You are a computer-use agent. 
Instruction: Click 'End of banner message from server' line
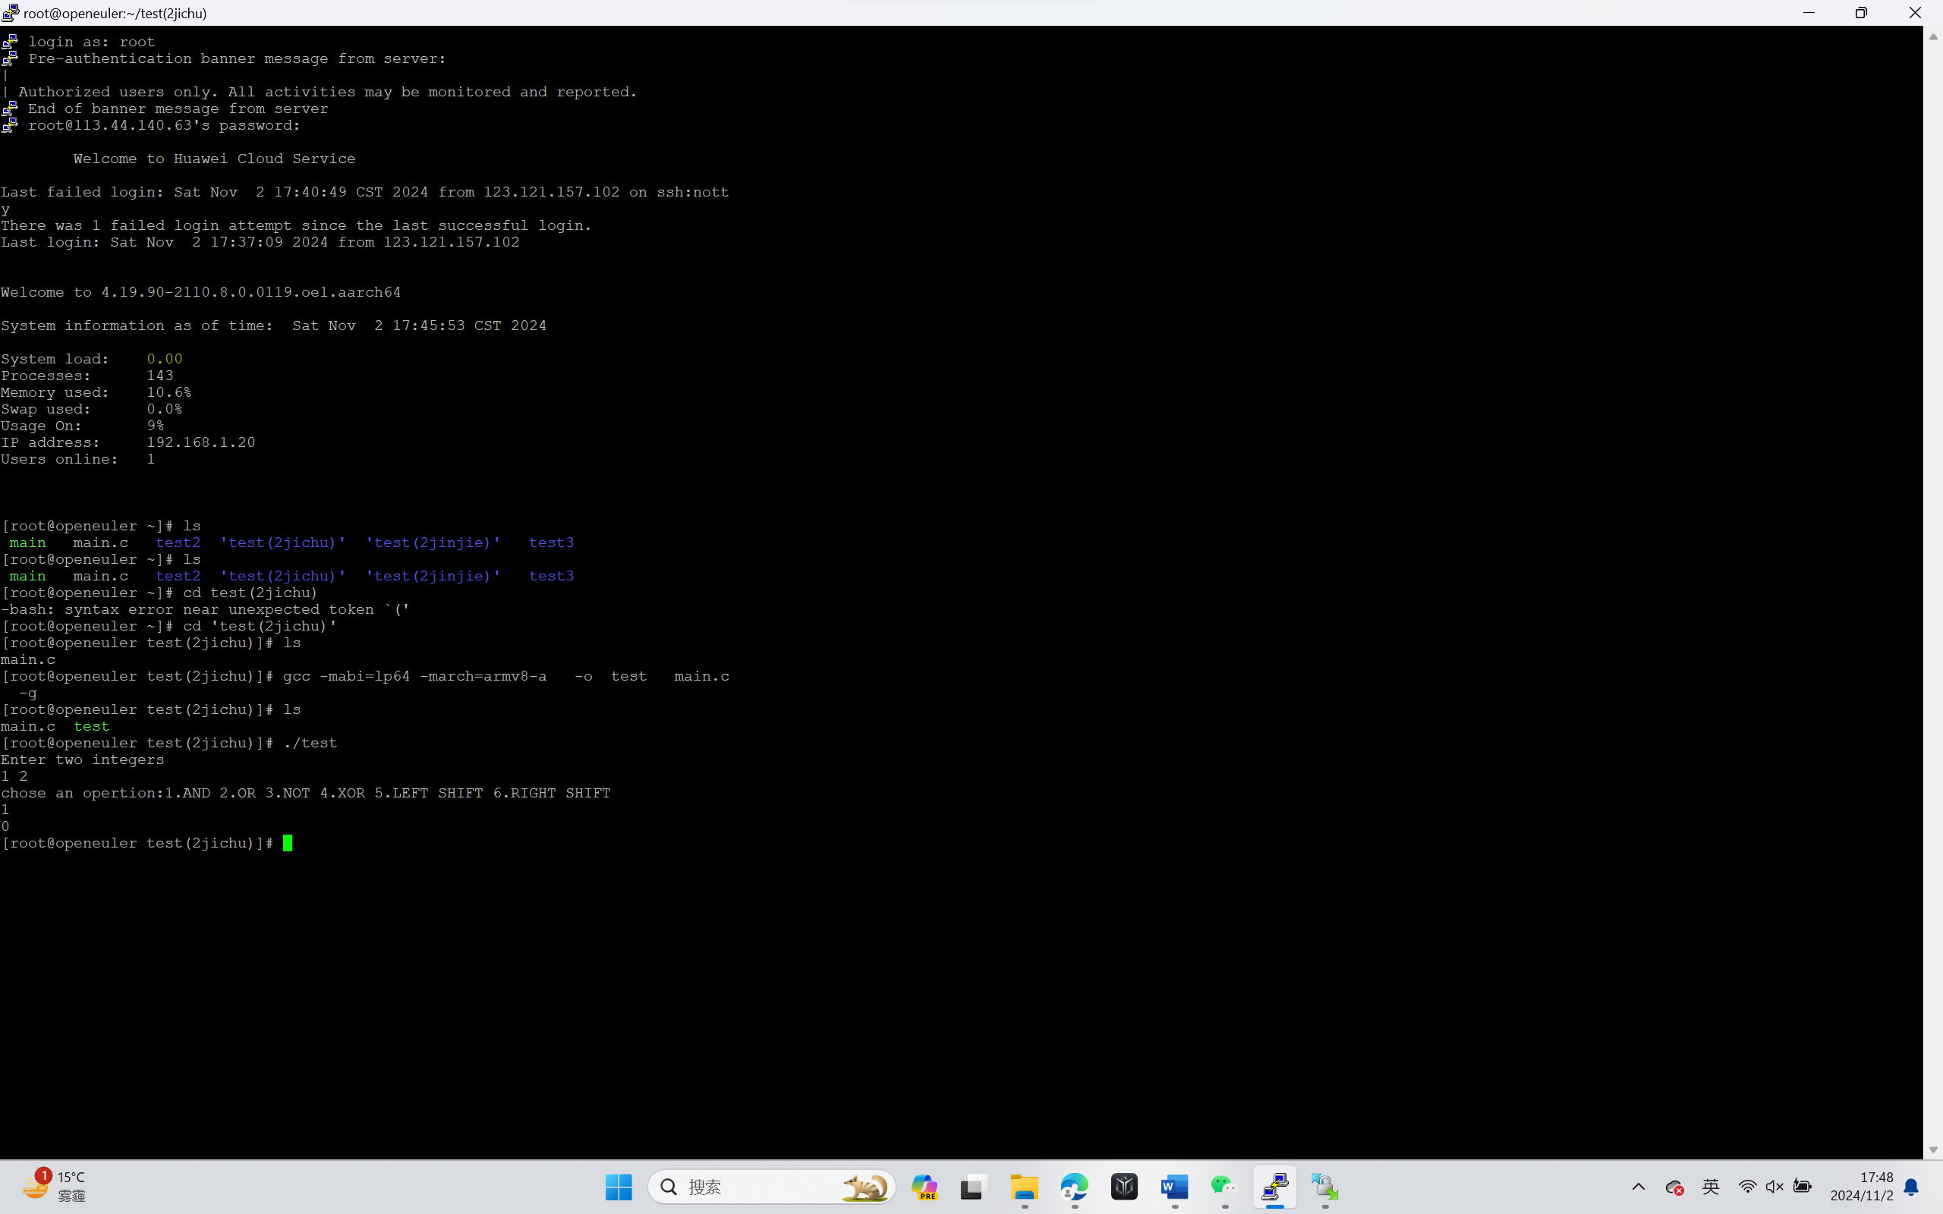click(x=178, y=109)
